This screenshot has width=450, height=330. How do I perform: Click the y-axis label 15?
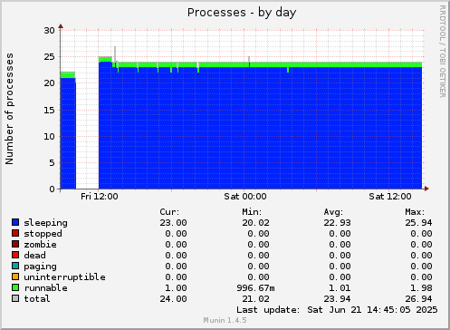tap(50, 110)
